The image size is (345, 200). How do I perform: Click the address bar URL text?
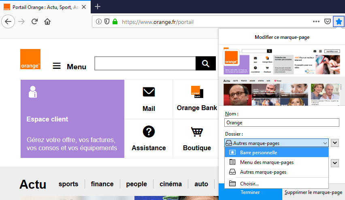(158, 22)
